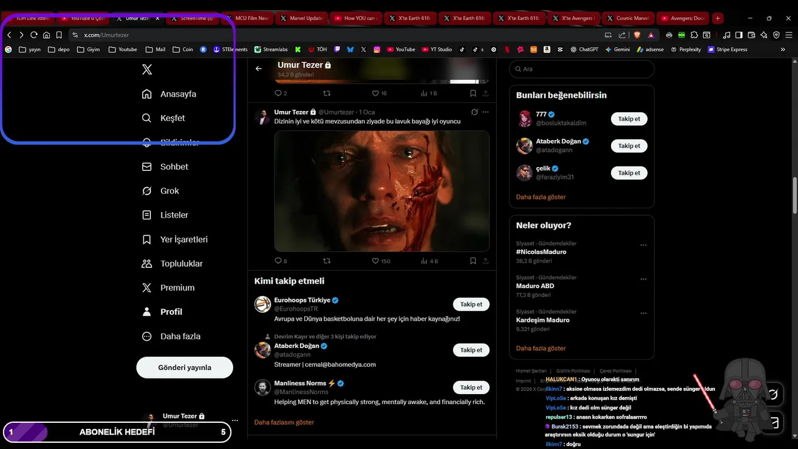This screenshot has height=449, width=798.
Task: Open options for #NicolasMaduro trend
Action: (x=643, y=245)
